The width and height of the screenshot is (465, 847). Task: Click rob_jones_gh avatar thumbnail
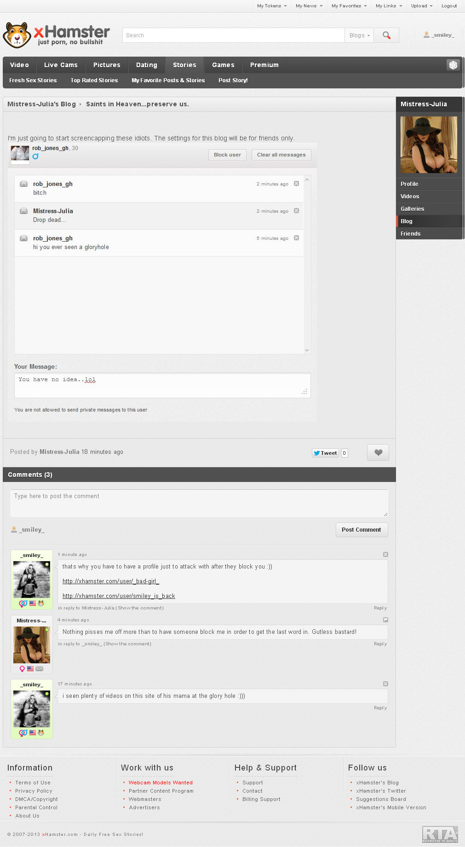[x=20, y=154]
